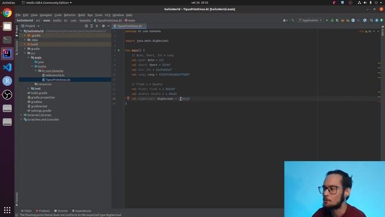Open the TODO tool window

(x=26, y=211)
